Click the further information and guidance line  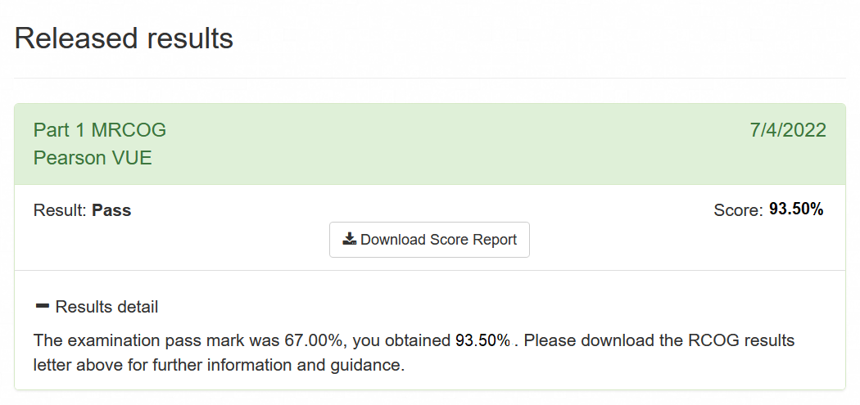[x=219, y=365]
